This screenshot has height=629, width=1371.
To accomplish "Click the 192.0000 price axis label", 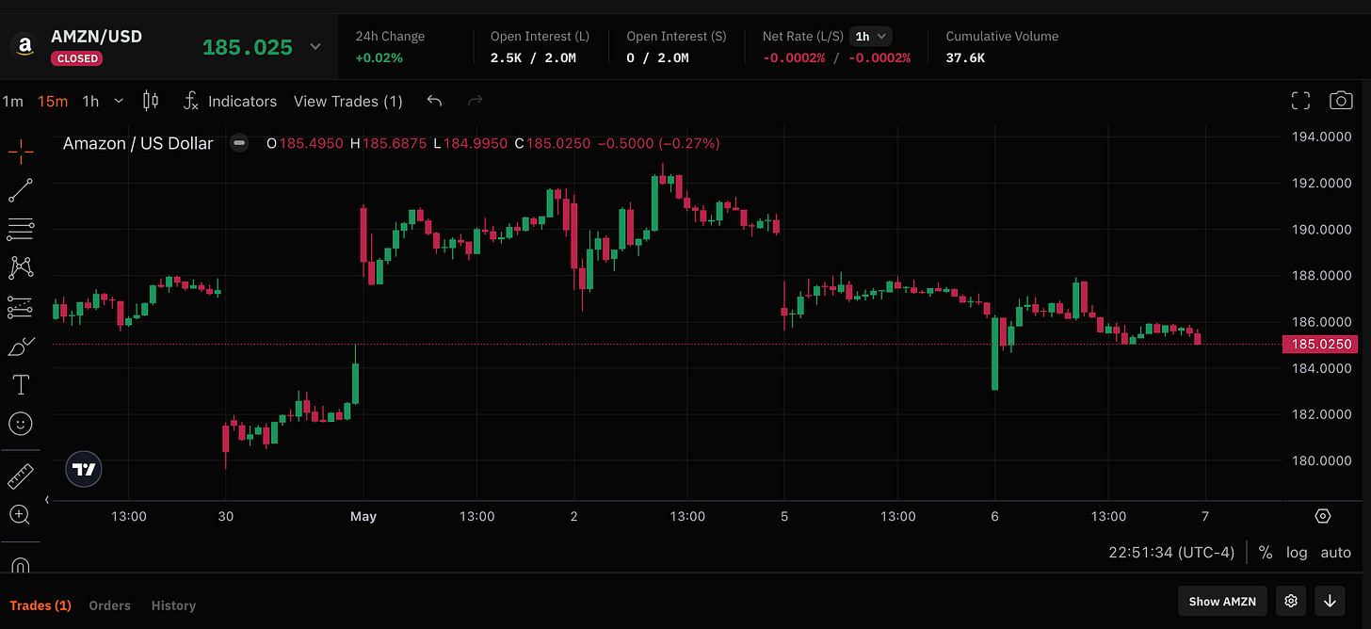I will [1322, 184].
